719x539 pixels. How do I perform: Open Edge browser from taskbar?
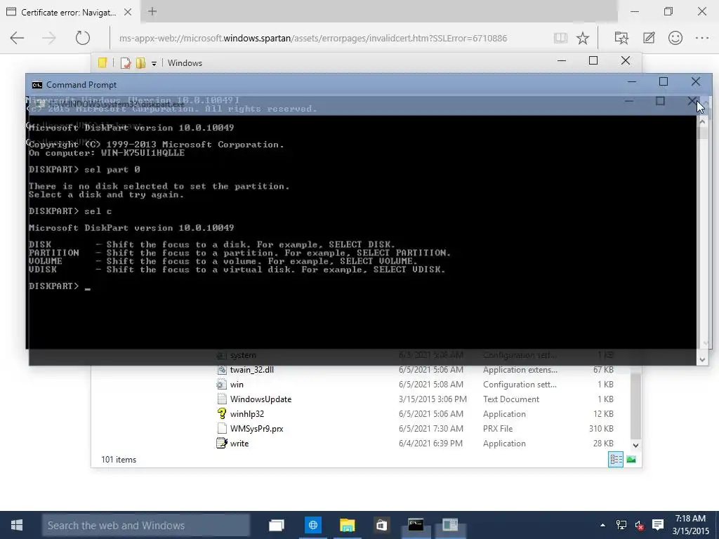coord(313,525)
